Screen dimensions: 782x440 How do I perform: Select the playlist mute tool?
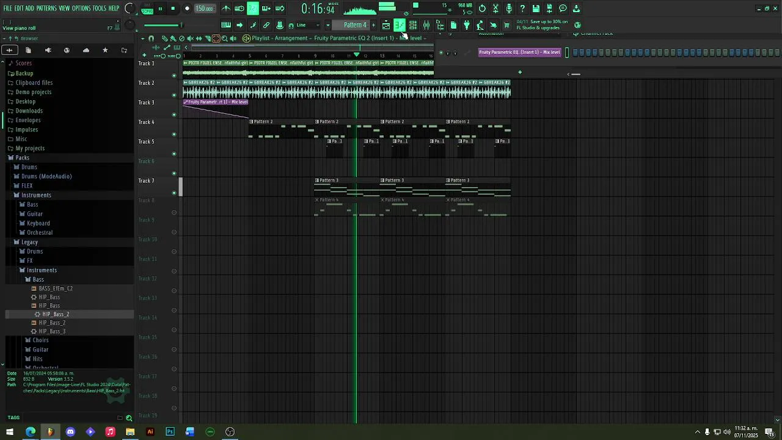[190, 38]
